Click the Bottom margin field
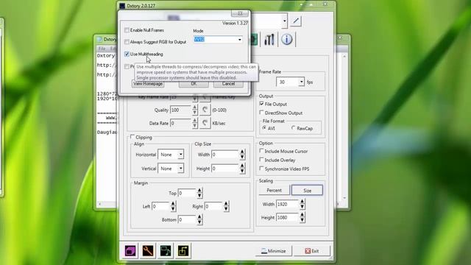Screen dimensions: 471x265 coord(187,219)
